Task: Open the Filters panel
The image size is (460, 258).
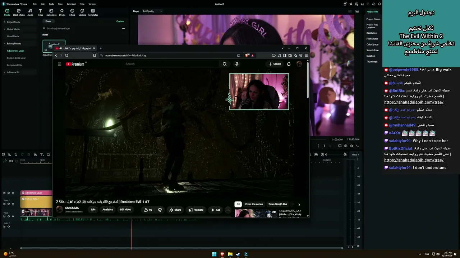Action: [72, 13]
